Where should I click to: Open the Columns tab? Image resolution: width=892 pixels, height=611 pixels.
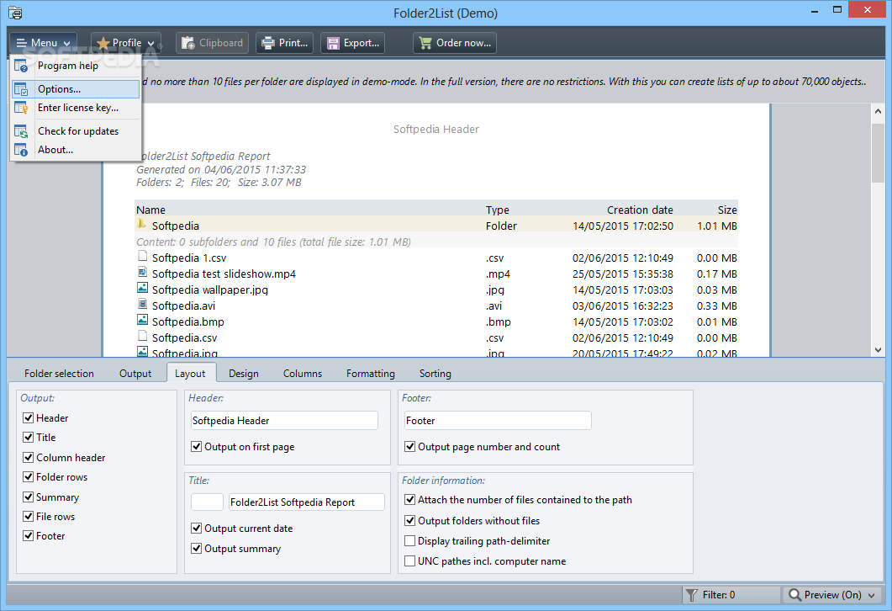[303, 374]
